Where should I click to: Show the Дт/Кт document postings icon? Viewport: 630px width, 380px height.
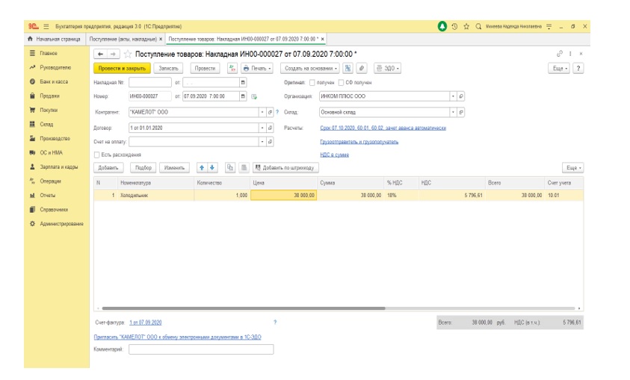click(x=232, y=68)
